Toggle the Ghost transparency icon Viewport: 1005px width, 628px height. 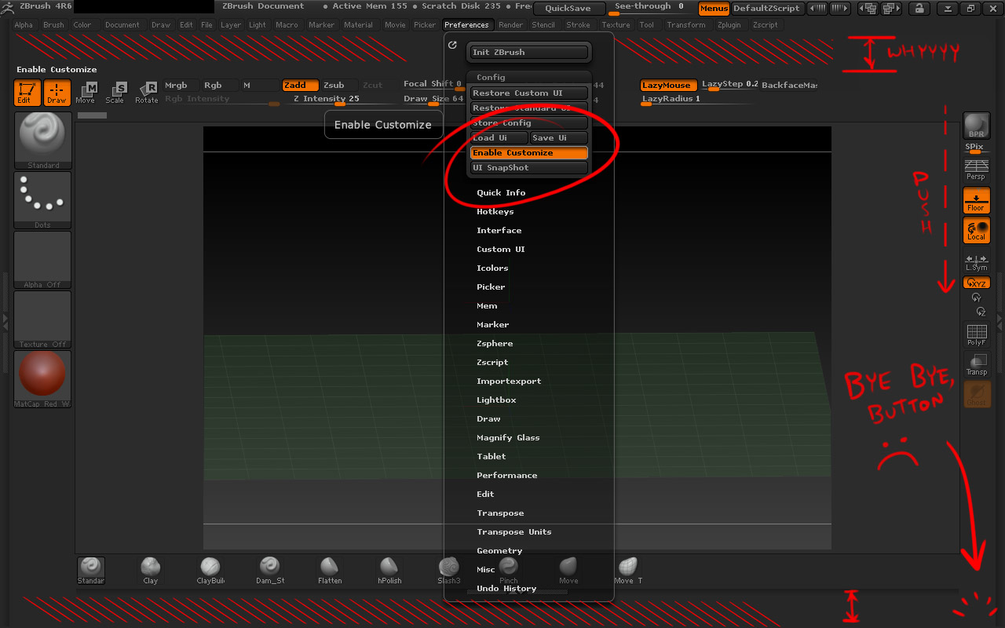click(x=977, y=394)
